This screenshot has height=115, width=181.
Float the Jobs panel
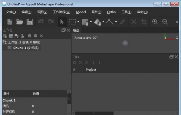(171, 57)
